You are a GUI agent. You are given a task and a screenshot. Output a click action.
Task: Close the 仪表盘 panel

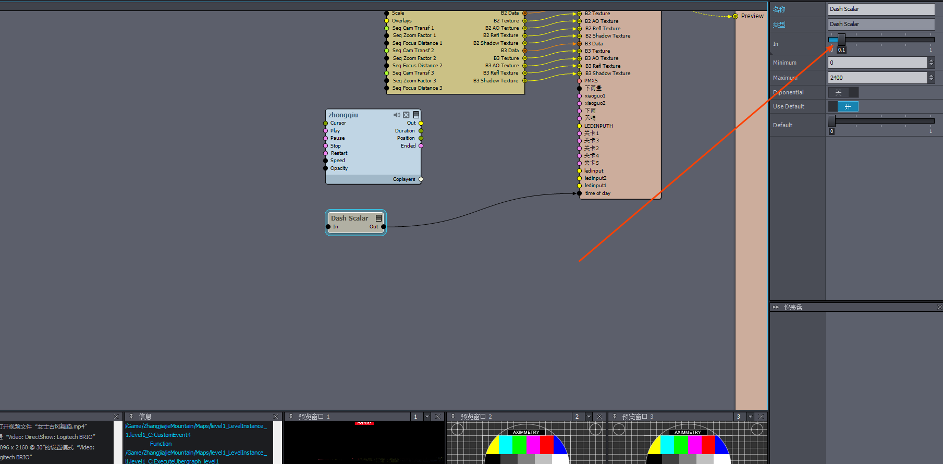click(x=939, y=307)
